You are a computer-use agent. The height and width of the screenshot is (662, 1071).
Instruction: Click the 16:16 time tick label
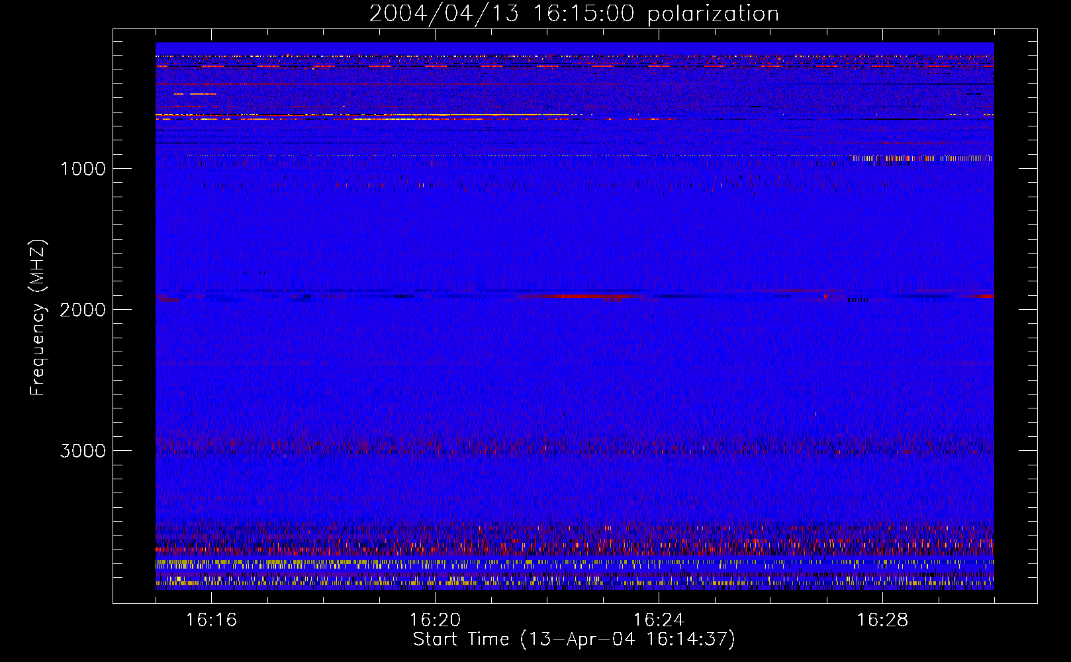[x=211, y=620]
